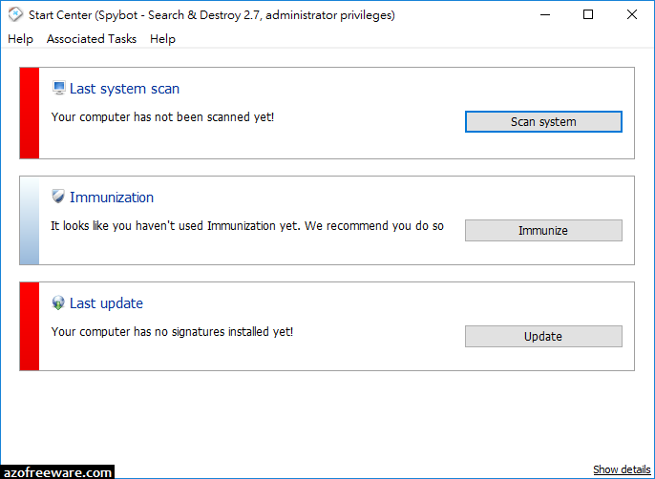Minimize the Start Center window

coord(545,14)
